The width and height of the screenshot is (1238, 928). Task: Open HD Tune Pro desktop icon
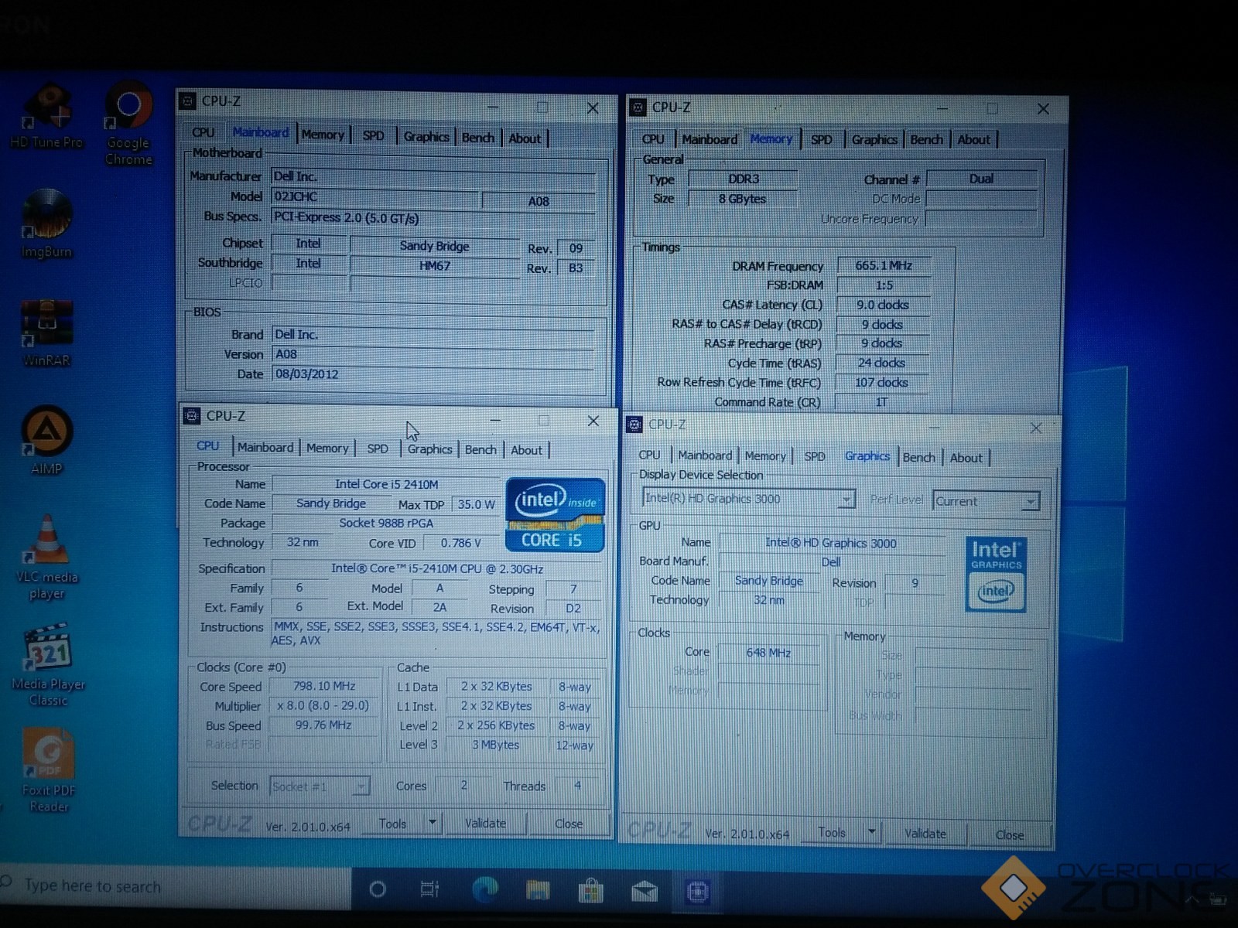pos(48,112)
